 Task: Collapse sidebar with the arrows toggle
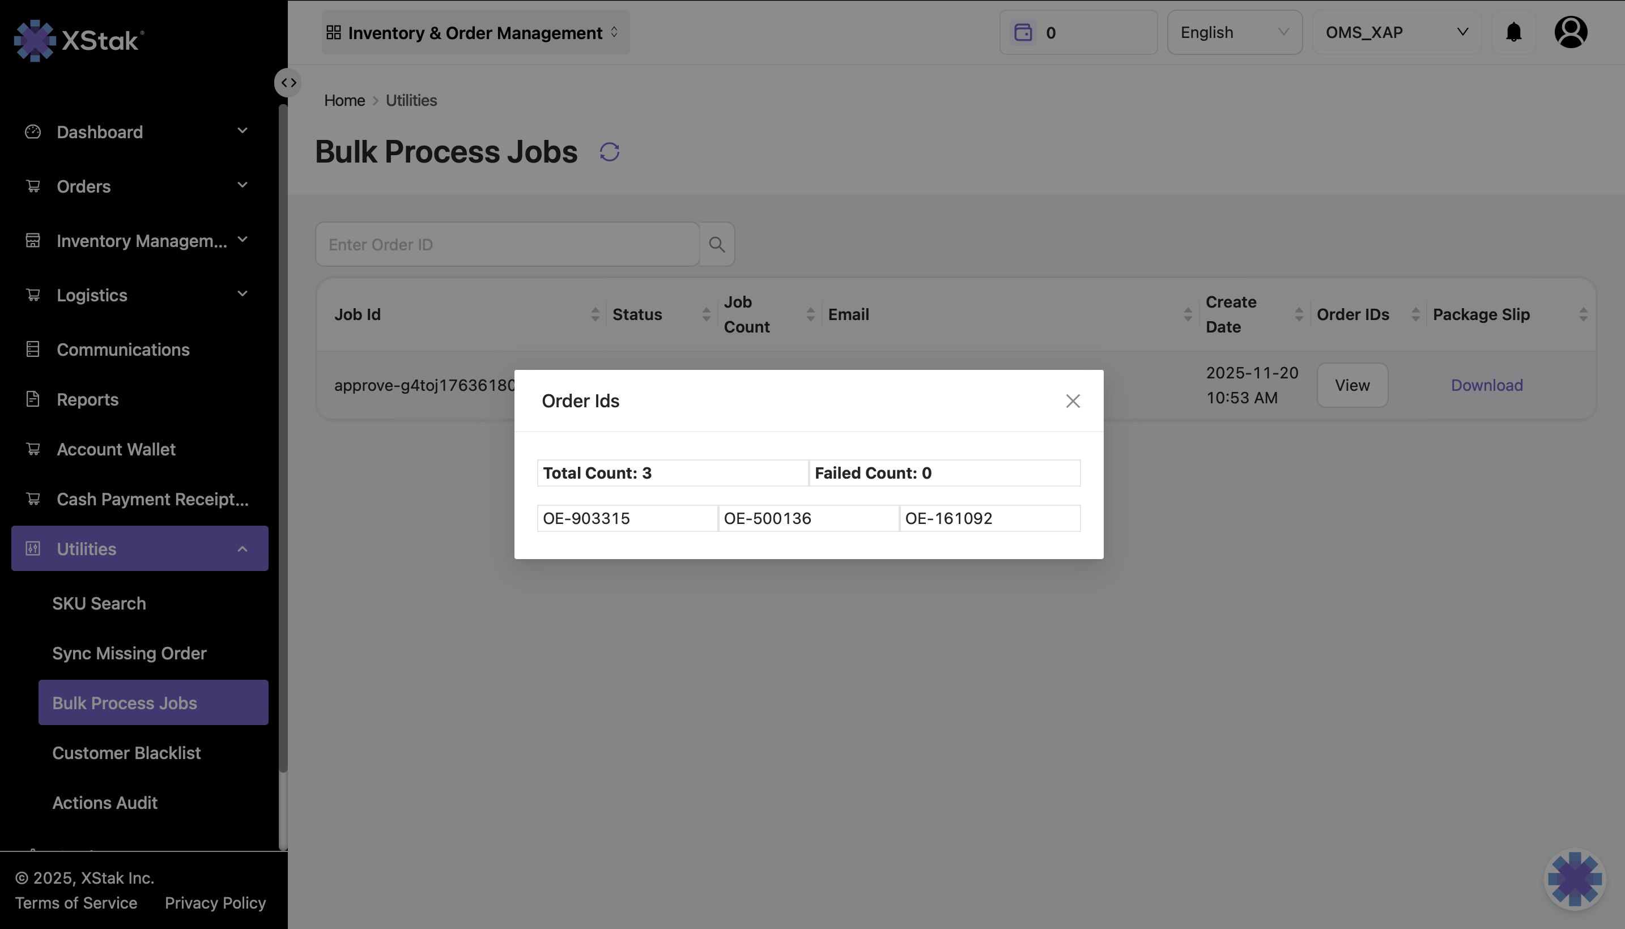pos(288,83)
